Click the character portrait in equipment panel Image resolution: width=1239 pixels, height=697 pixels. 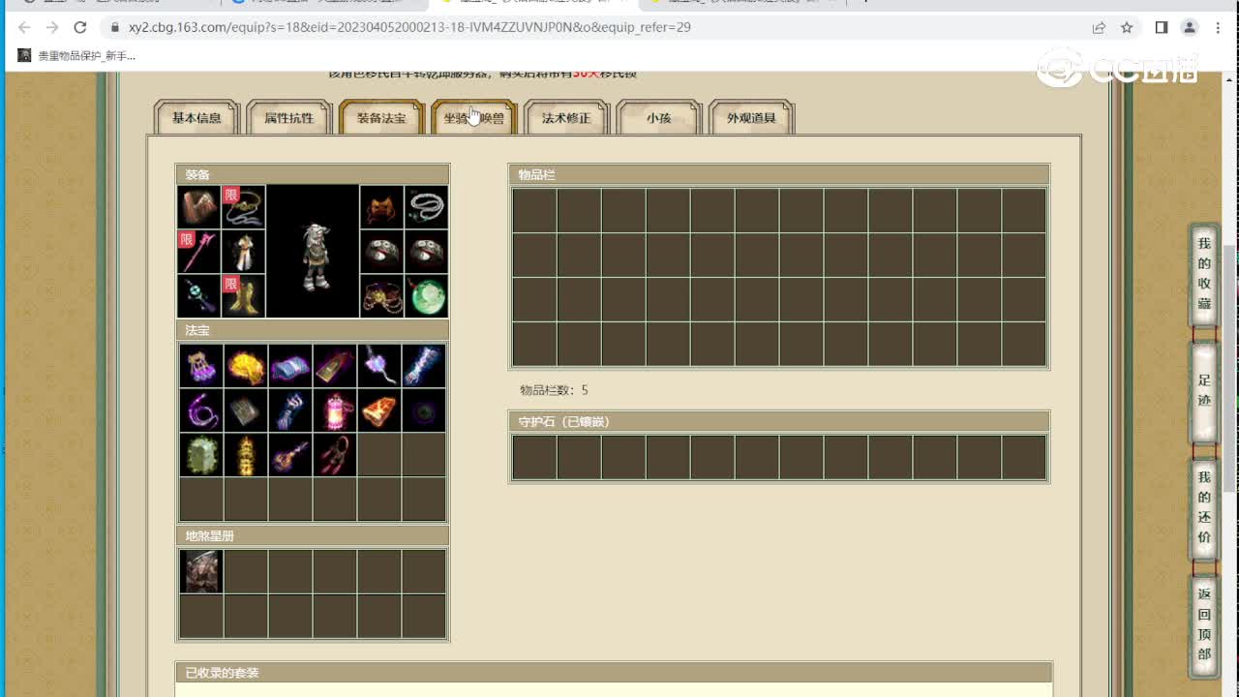click(313, 252)
